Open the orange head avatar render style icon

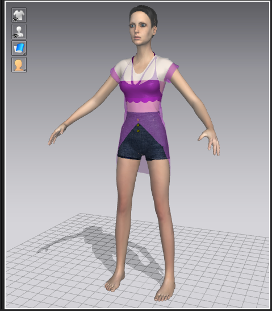point(19,65)
